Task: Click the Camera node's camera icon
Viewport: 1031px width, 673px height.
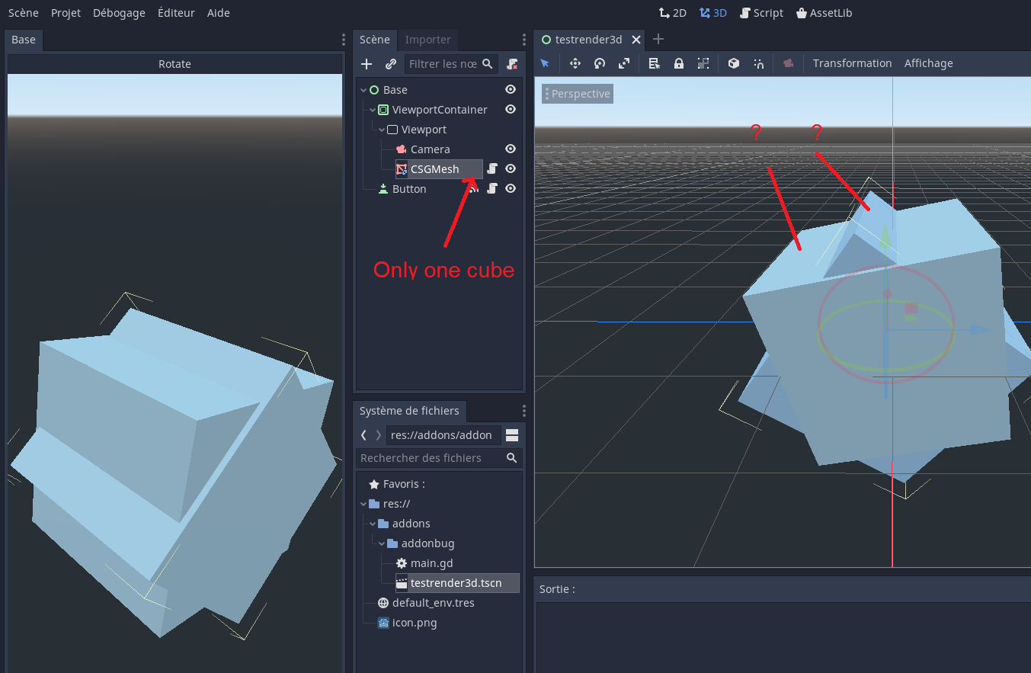Action: pos(402,149)
